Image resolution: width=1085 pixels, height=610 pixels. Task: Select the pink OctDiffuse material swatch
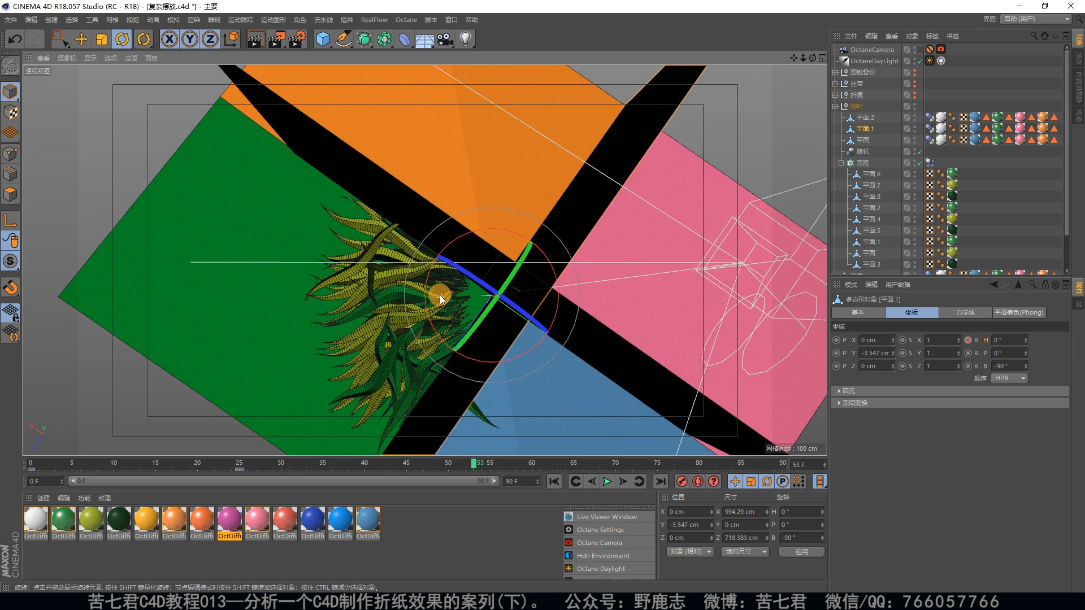pyautogui.click(x=257, y=520)
